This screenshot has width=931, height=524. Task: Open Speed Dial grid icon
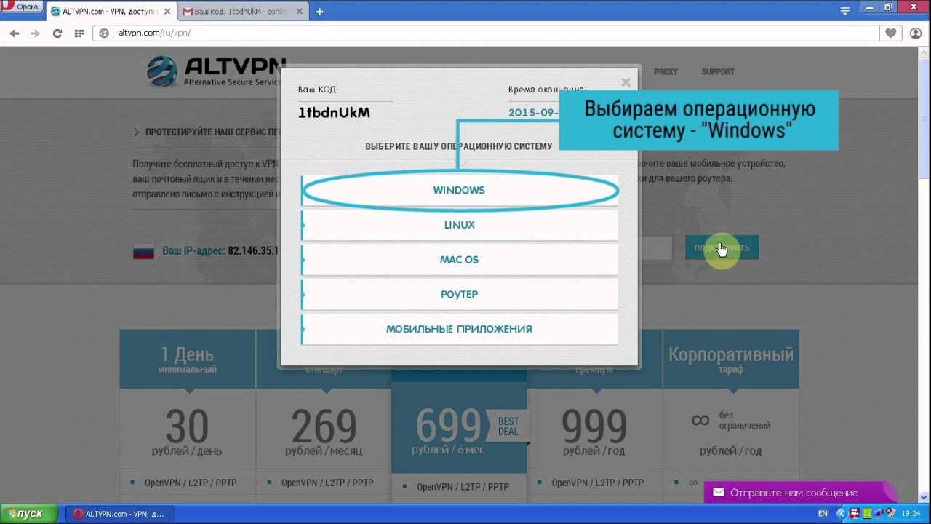pyautogui.click(x=79, y=33)
